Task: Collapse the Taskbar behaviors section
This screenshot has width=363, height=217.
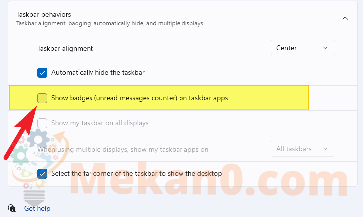Action: (x=345, y=18)
